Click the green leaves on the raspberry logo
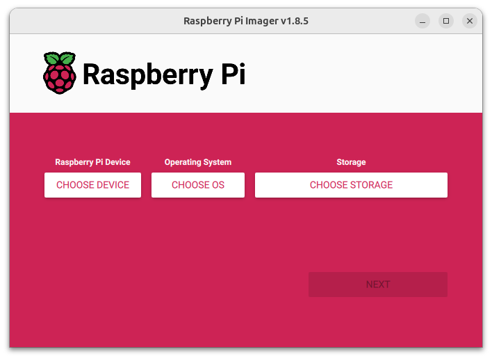The height and width of the screenshot is (359, 492). (60, 58)
